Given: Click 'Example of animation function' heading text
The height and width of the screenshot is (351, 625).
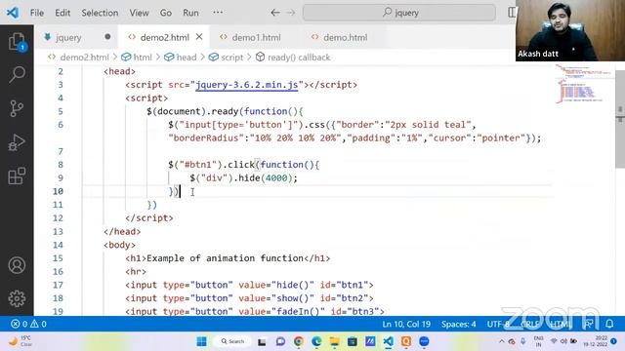Looking at the screenshot, I should (226, 258).
